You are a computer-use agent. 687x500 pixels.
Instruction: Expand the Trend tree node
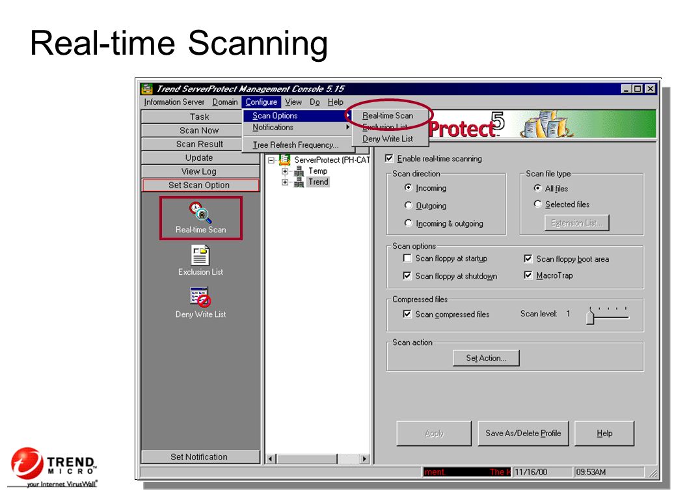coord(285,182)
